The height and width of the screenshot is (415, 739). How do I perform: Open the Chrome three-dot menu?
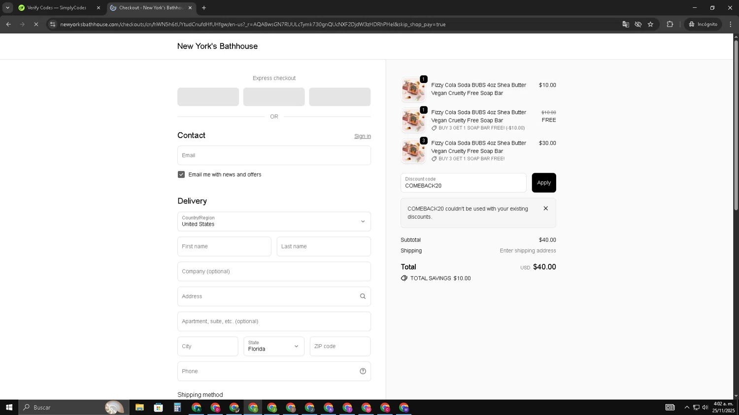click(x=731, y=24)
